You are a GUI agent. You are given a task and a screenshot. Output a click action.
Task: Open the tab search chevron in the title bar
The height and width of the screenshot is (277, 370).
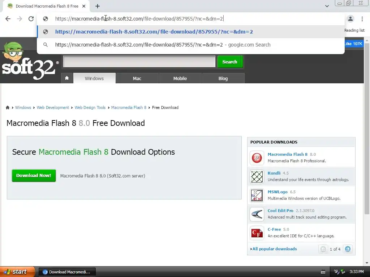(327, 6)
